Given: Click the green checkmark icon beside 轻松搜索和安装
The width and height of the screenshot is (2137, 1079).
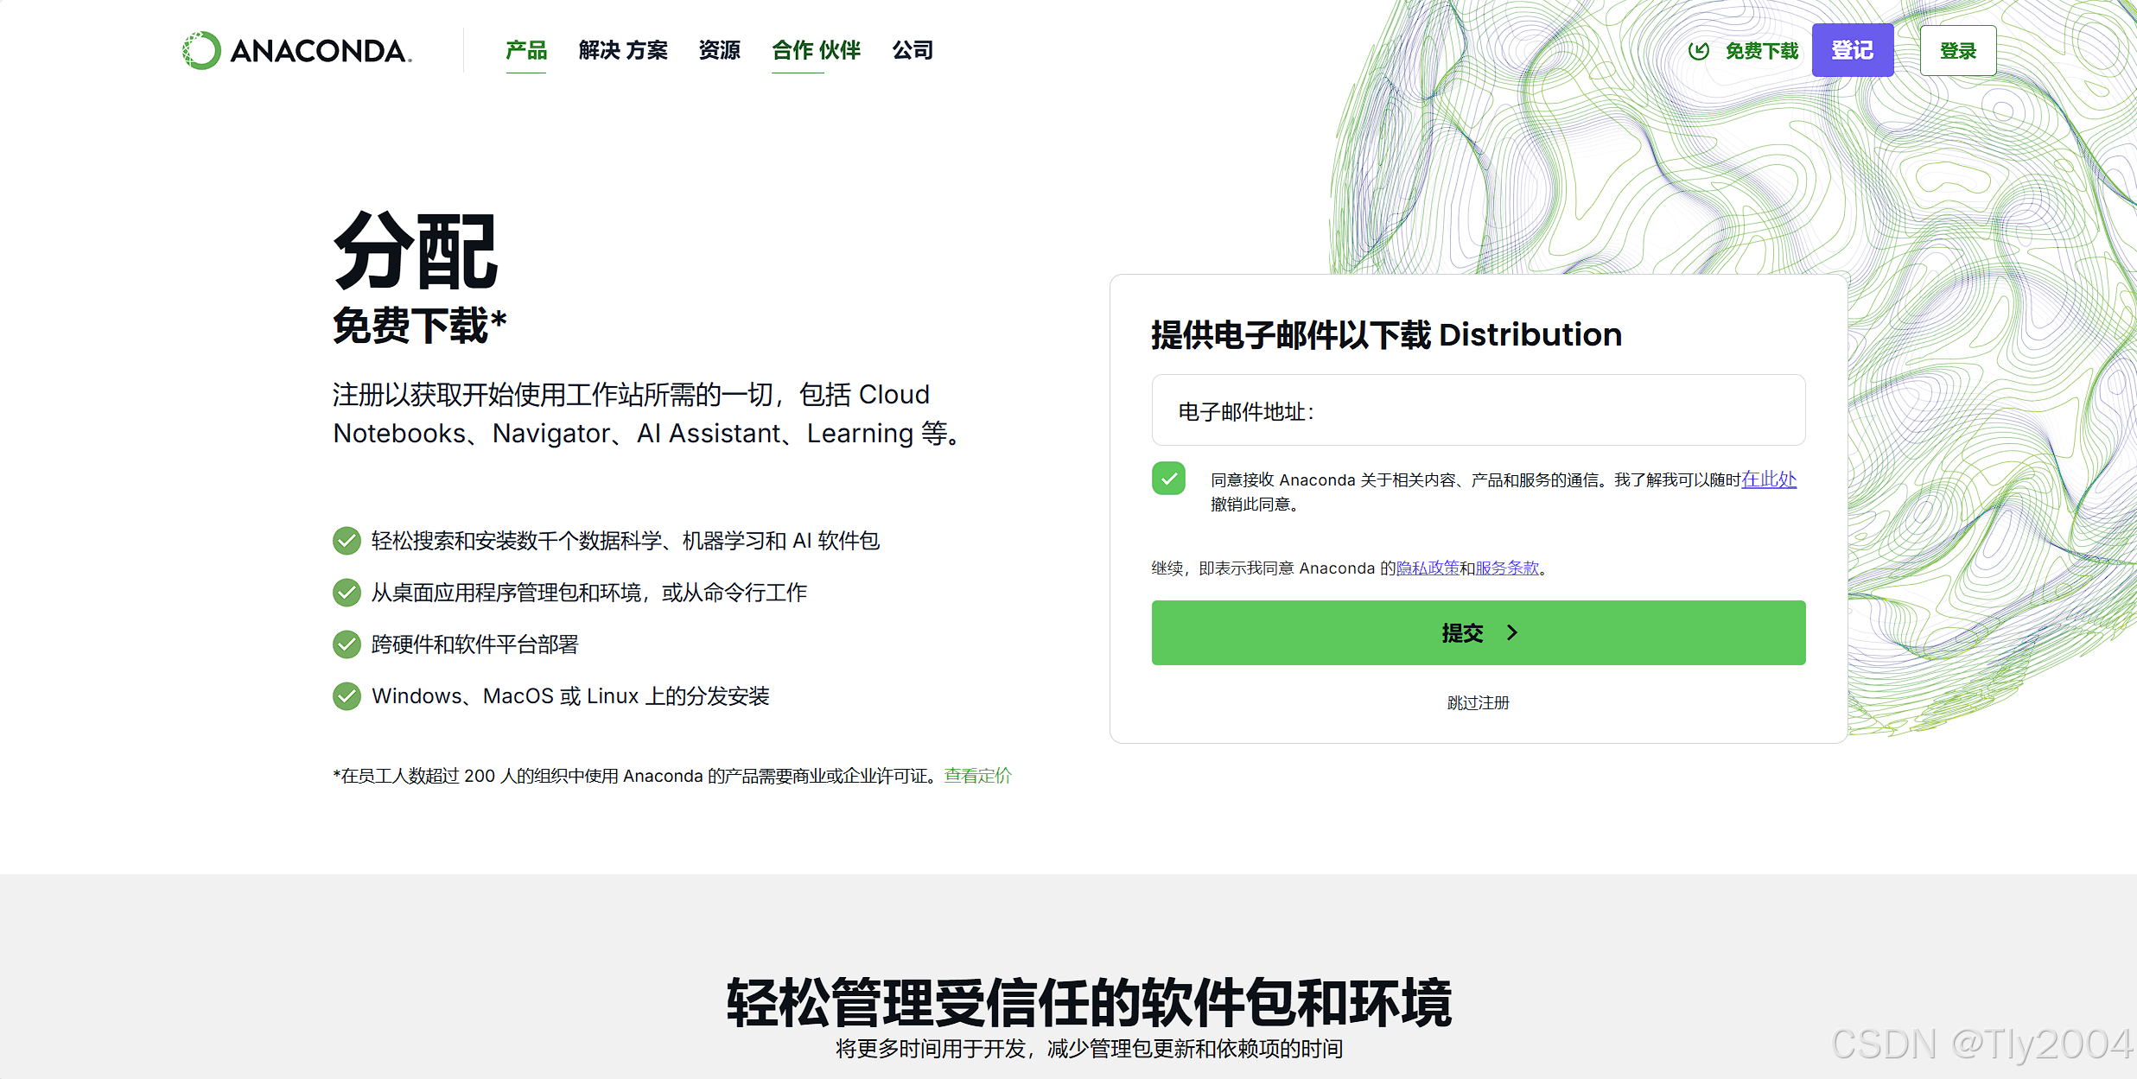Looking at the screenshot, I should coord(347,541).
